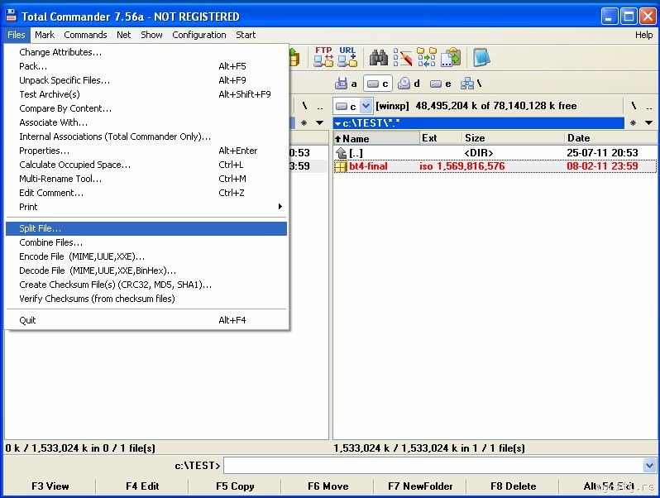Open the Configuration menu
Image resolution: width=660 pixels, height=498 pixels.
tap(198, 35)
